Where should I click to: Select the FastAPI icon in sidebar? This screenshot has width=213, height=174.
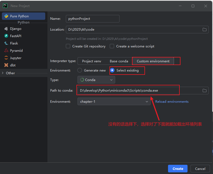tap(6, 36)
